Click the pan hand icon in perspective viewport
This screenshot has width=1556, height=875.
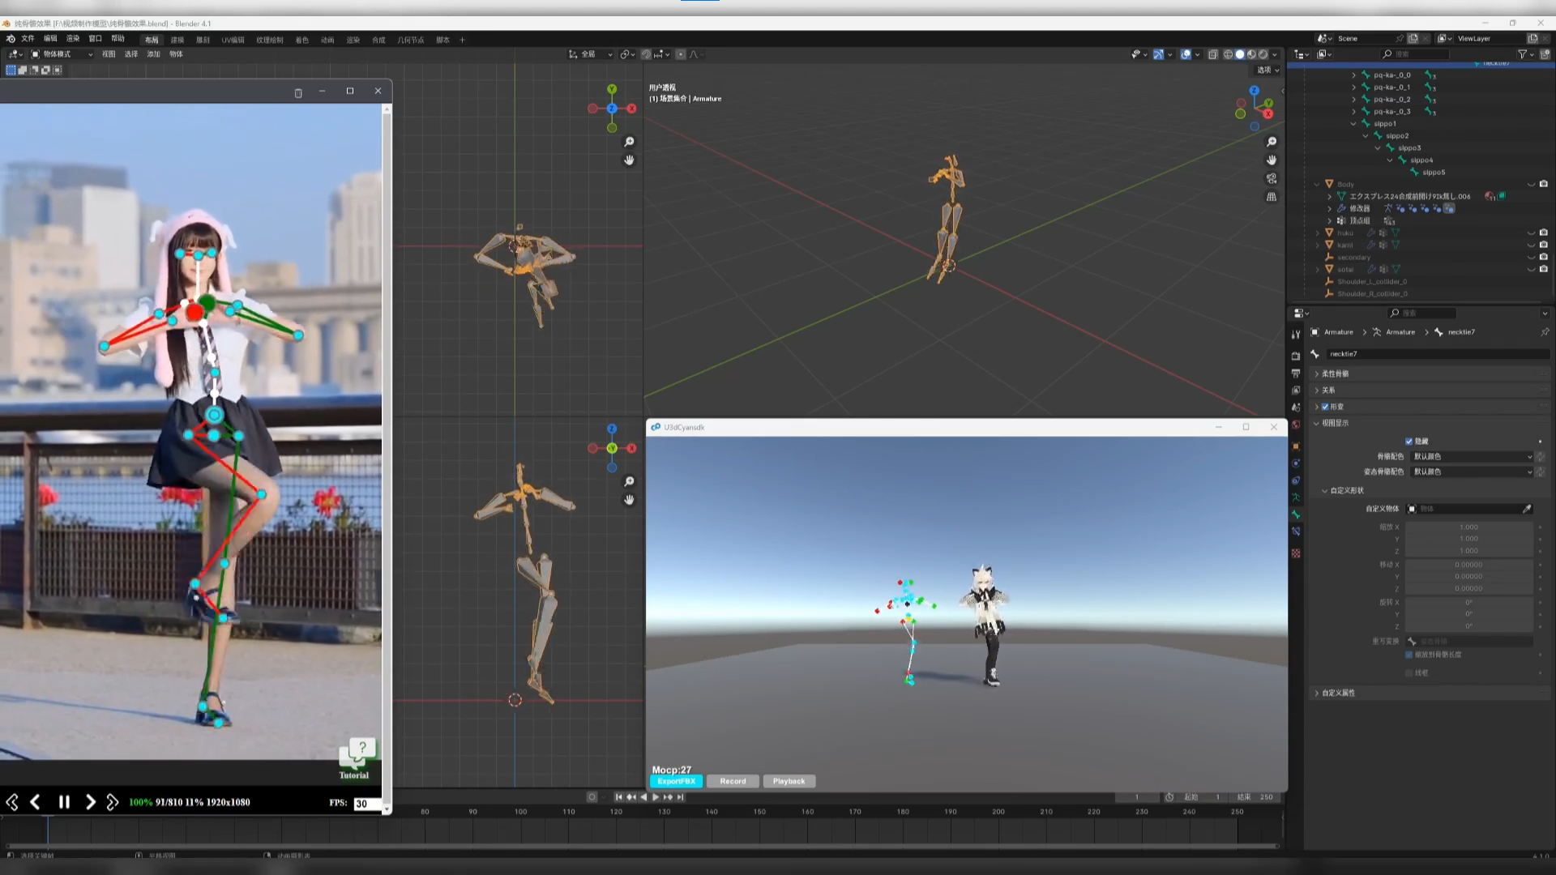click(1272, 160)
